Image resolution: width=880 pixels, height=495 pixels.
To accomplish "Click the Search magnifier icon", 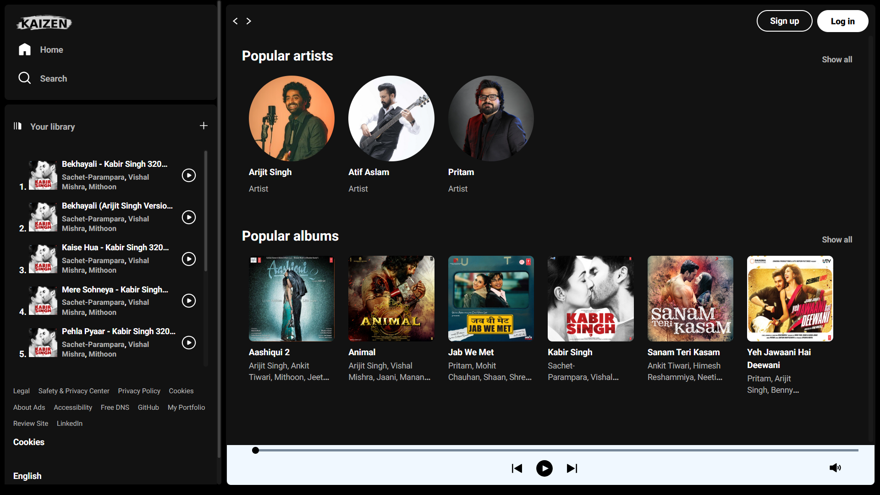I will click(x=25, y=78).
